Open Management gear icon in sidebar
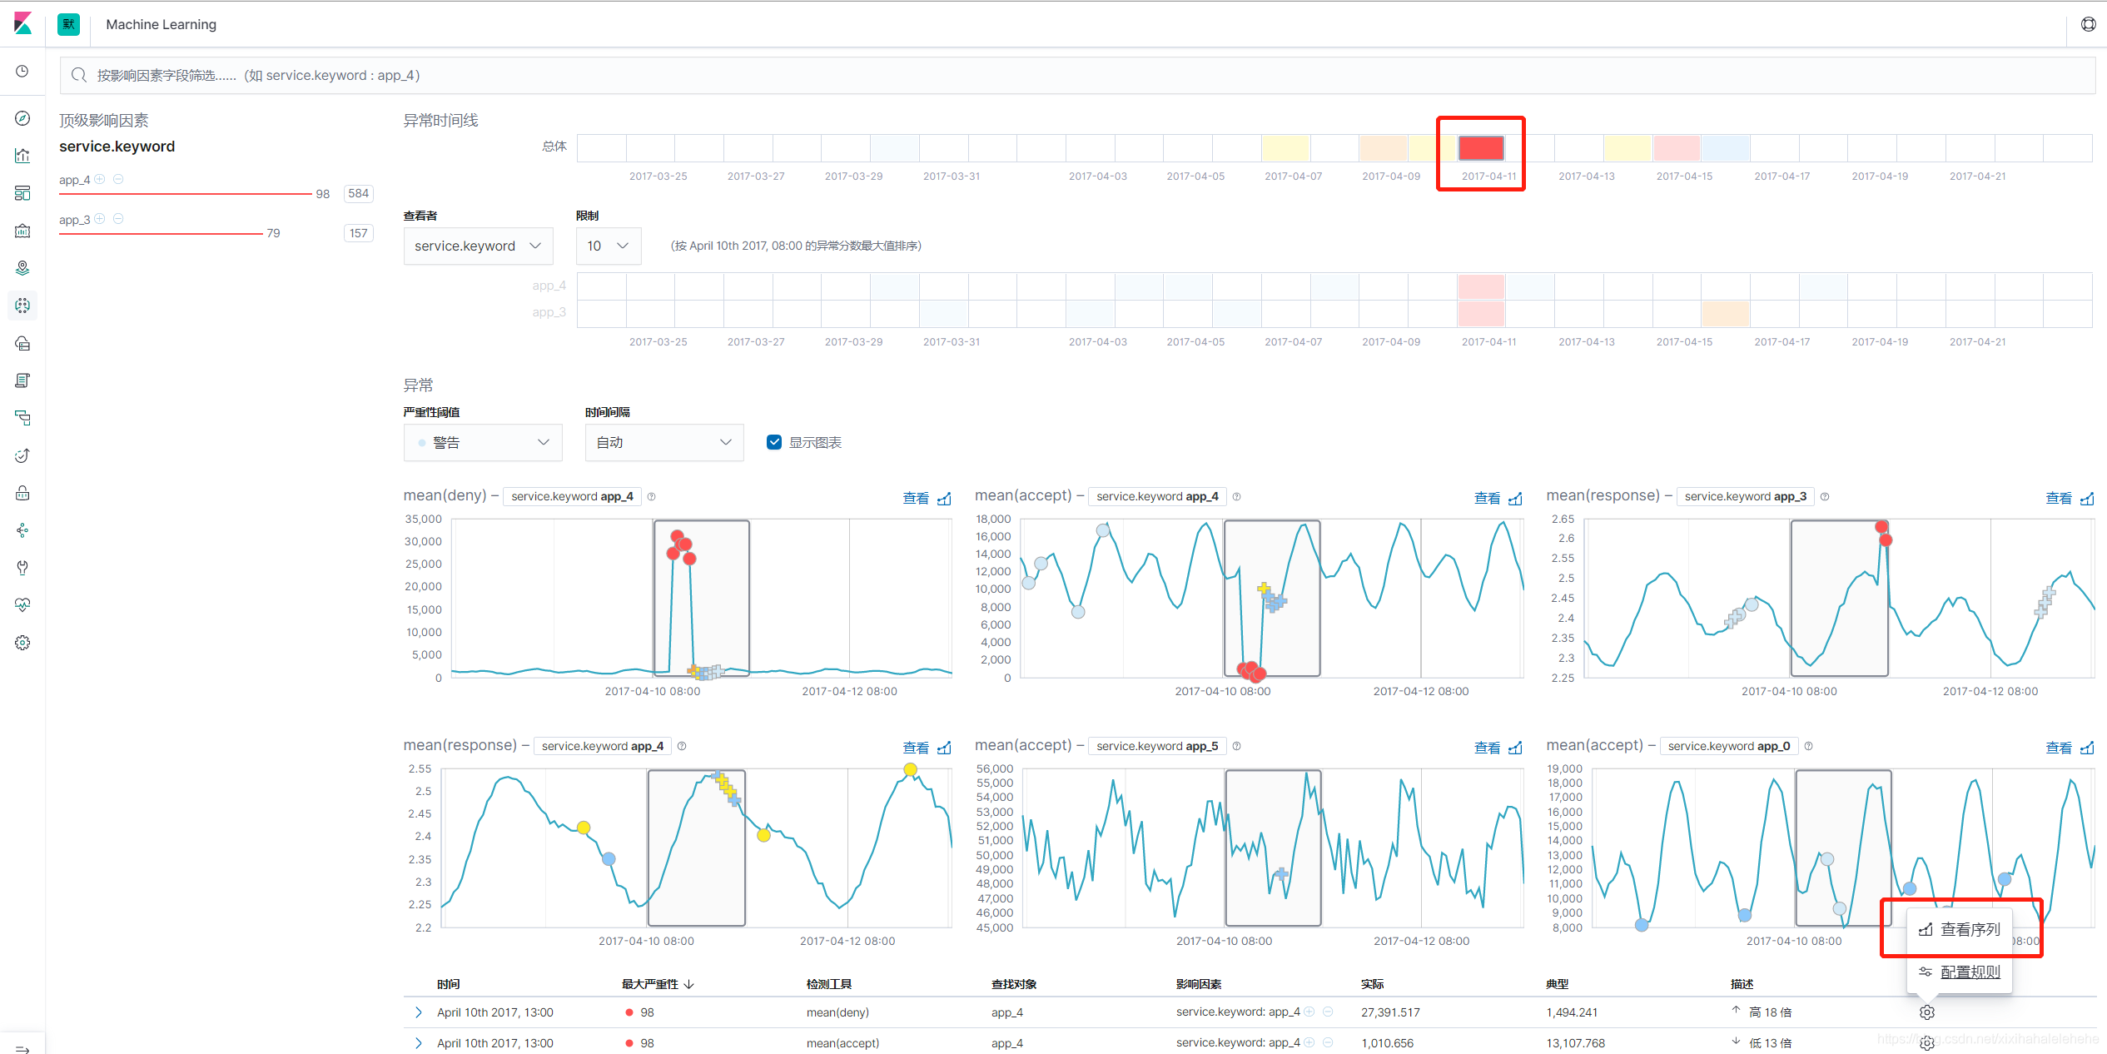2107x1054 pixels. [22, 643]
